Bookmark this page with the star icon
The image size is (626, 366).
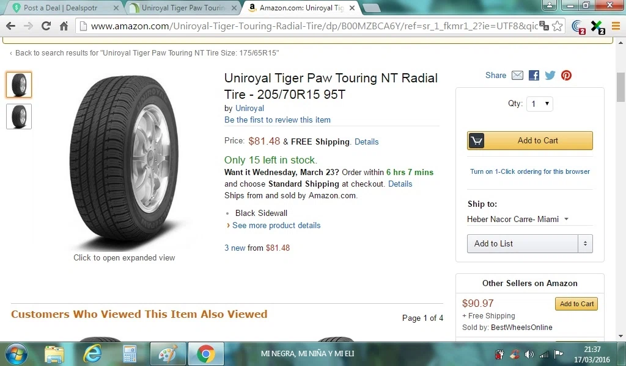pyautogui.click(x=557, y=26)
